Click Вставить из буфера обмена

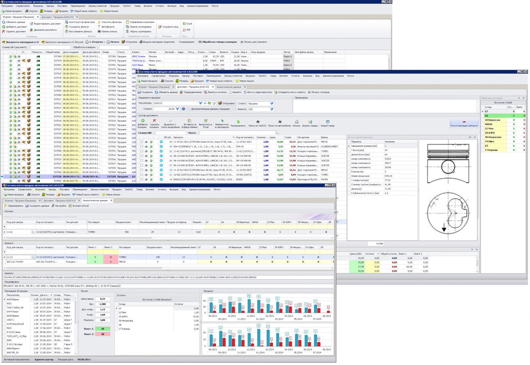pos(189,123)
